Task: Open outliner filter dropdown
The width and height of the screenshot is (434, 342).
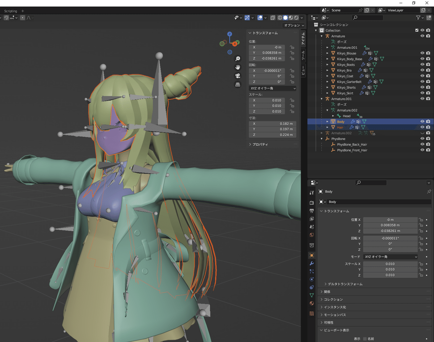Action: (420, 17)
